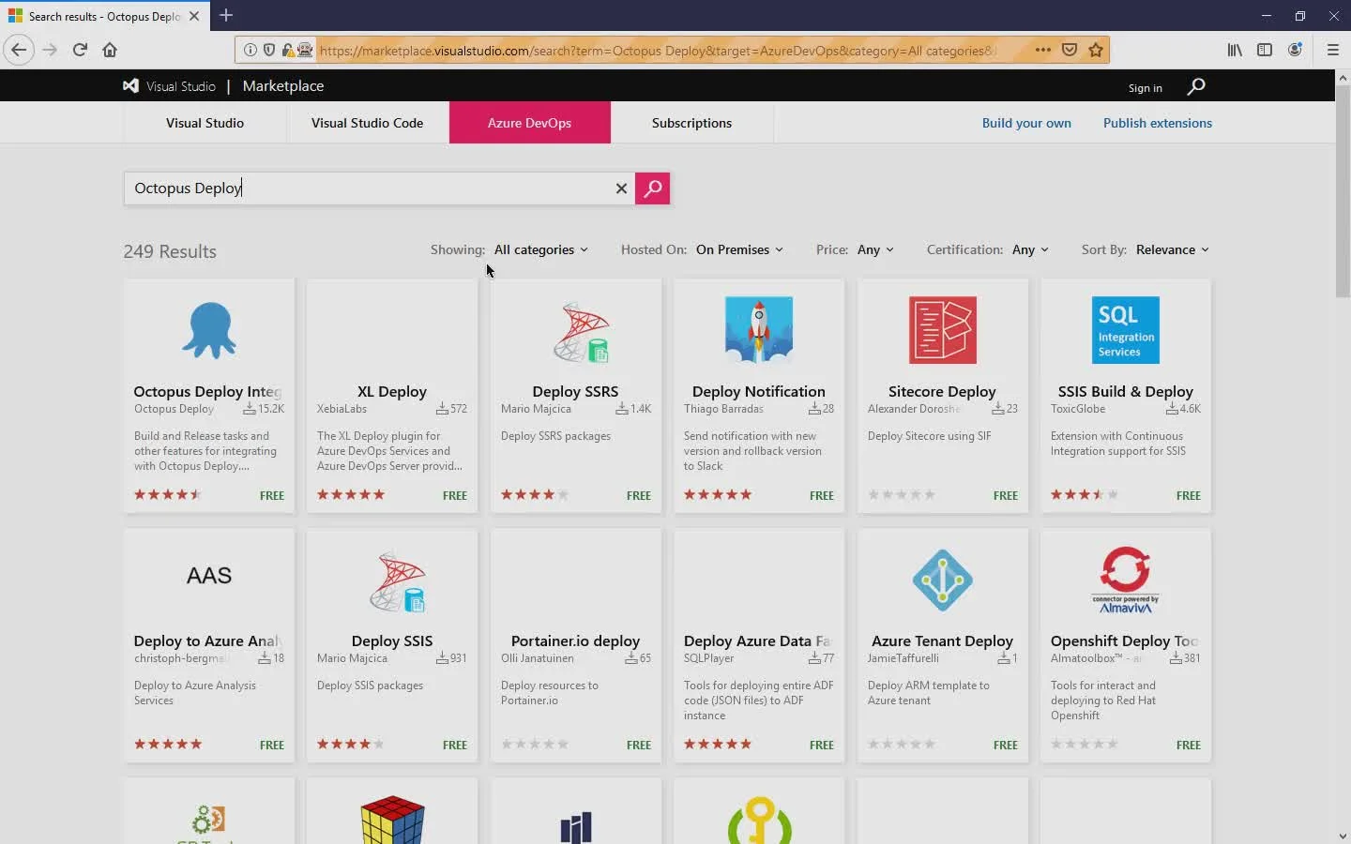This screenshot has height=844, width=1351.
Task: Click publisher name "Olli Janatuinen"
Action: tap(538, 658)
